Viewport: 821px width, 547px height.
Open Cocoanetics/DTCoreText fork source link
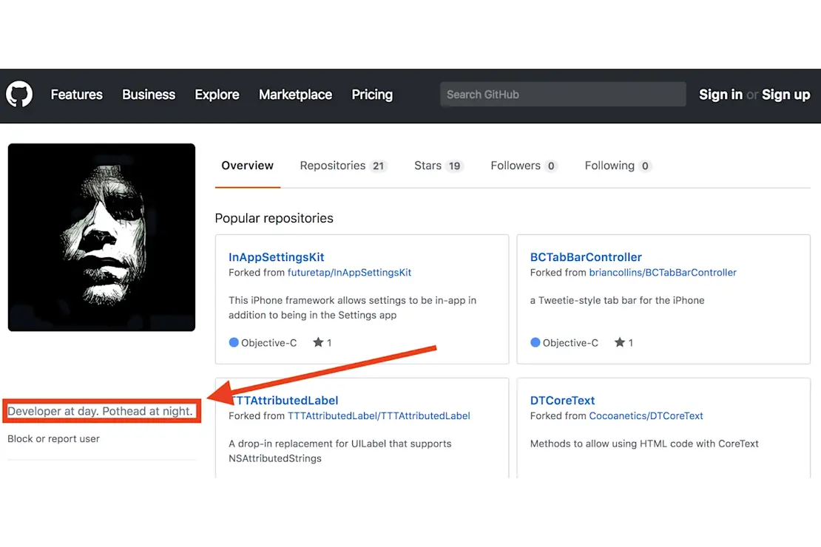pos(646,416)
